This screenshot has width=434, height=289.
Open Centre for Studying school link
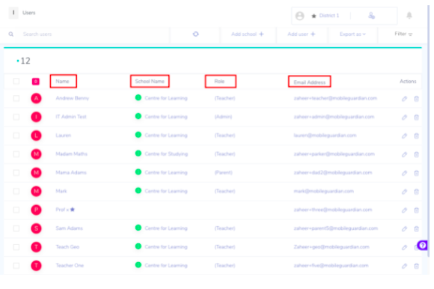point(166,154)
